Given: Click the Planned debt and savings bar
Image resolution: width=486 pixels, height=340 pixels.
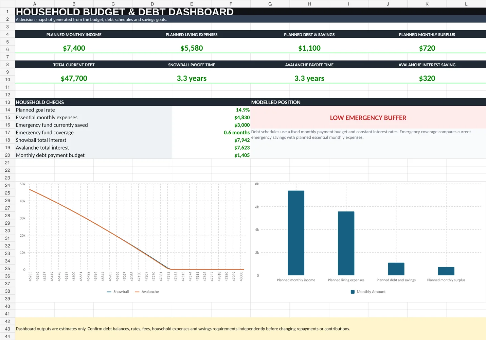Looking at the screenshot, I should 396,269.
